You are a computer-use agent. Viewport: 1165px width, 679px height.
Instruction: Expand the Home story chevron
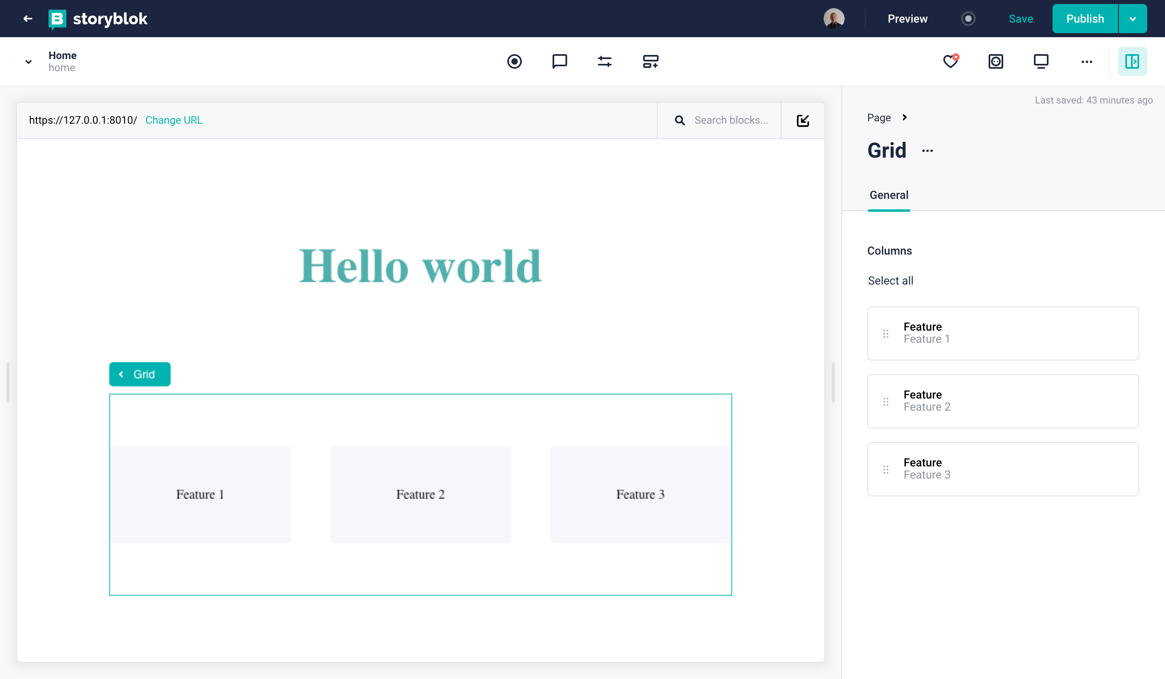tap(28, 61)
